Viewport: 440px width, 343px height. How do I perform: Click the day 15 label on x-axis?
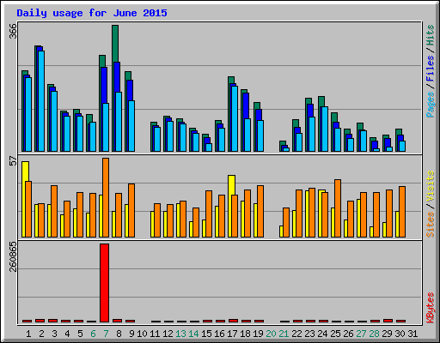pyautogui.click(x=206, y=334)
